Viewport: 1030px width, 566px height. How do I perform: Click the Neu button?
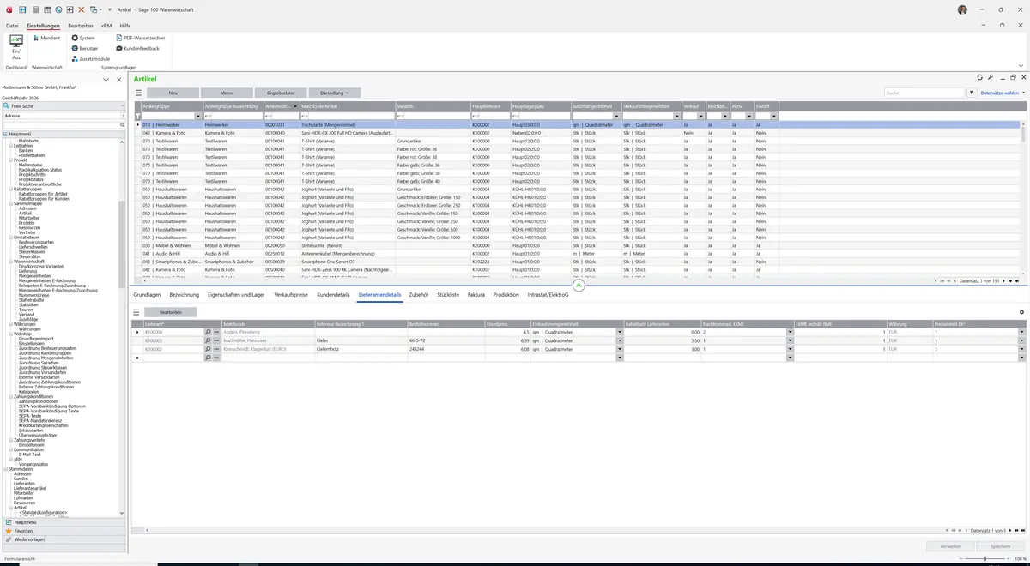(173, 93)
